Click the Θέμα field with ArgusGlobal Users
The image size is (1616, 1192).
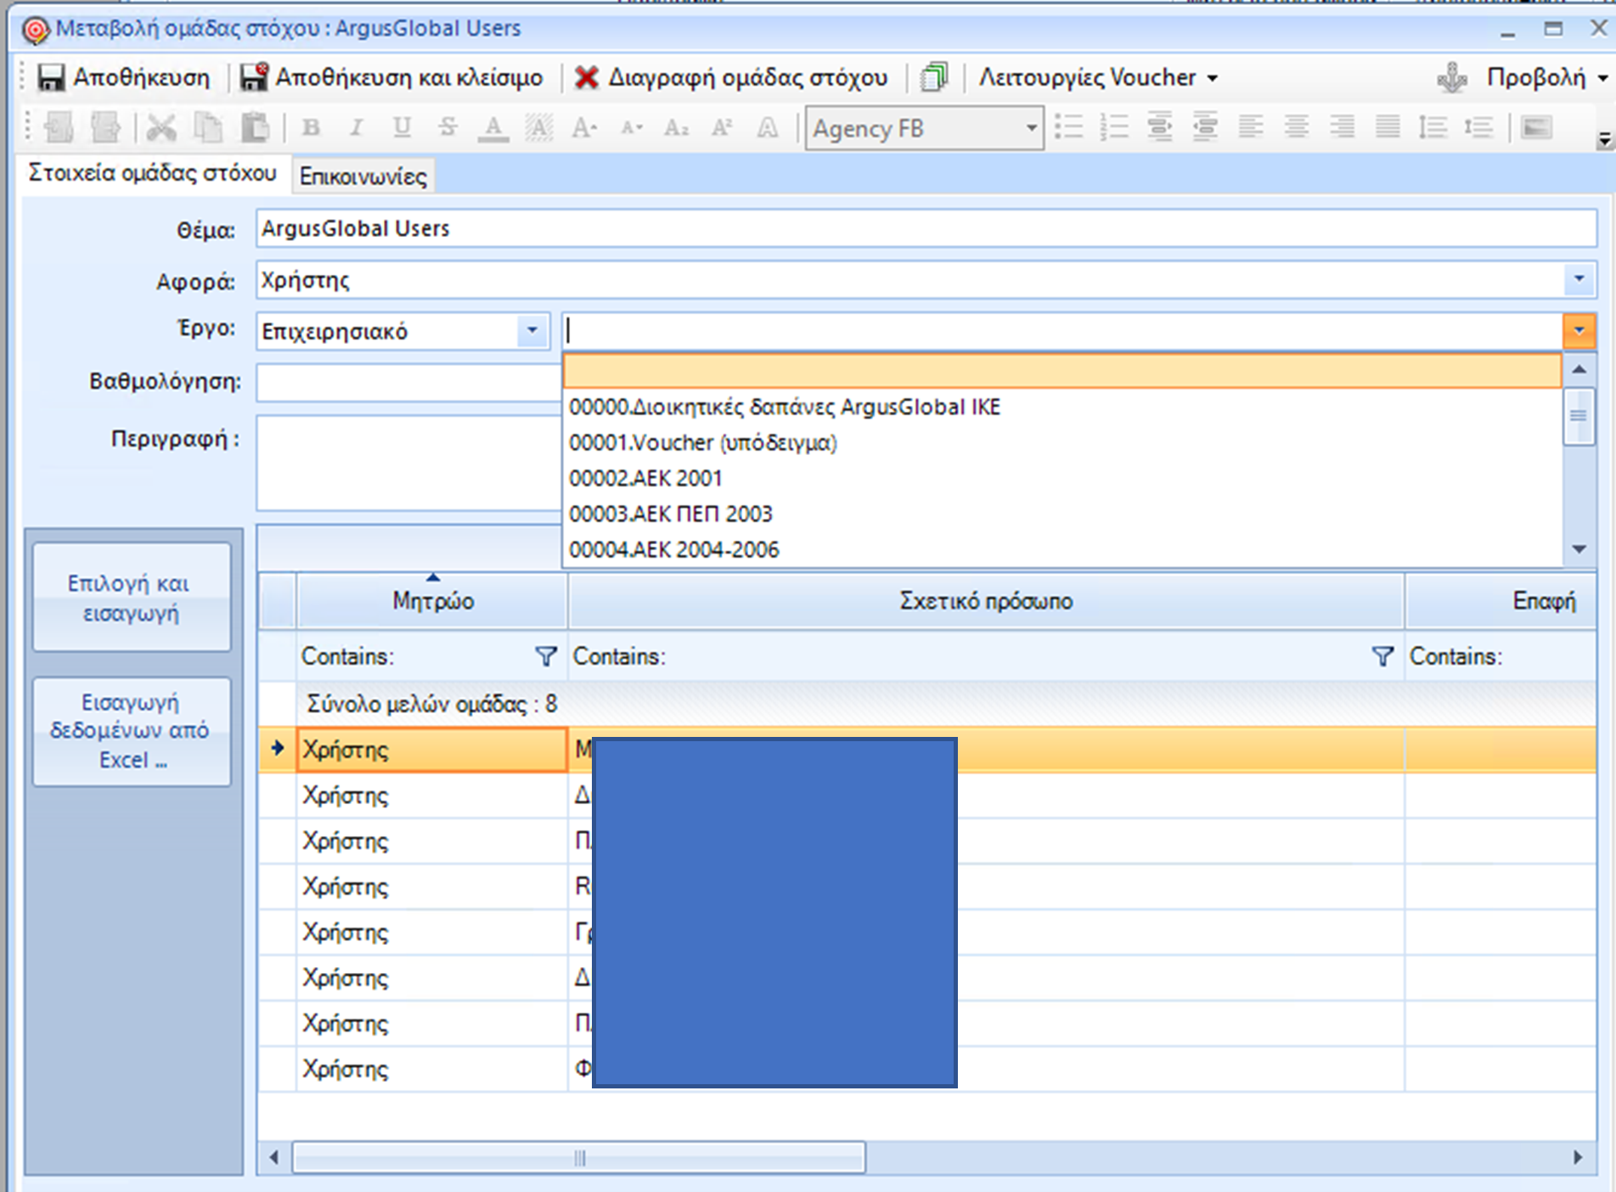[926, 229]
